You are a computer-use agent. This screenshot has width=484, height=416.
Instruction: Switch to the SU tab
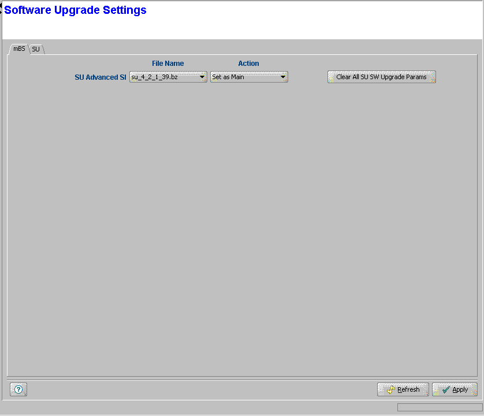pos(36,50)
